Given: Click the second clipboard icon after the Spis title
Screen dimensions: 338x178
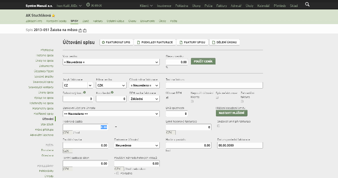Looking at the screenshot, I should 85,30.
